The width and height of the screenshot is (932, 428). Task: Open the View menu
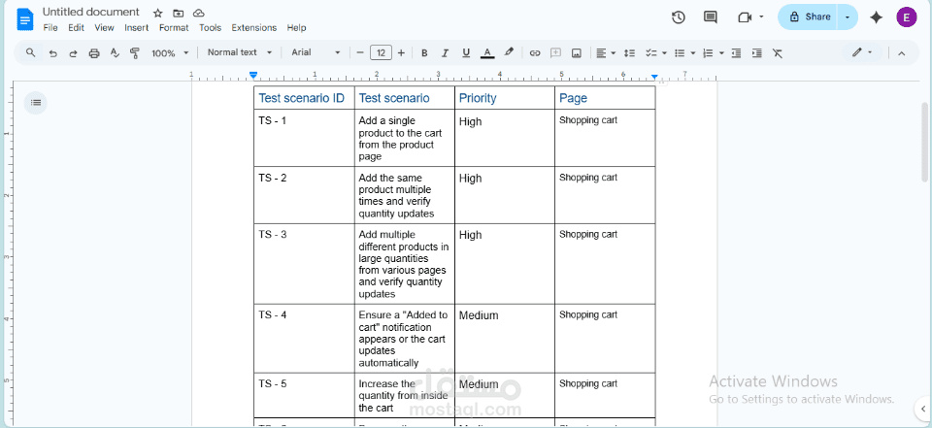[x=104, y=28]
